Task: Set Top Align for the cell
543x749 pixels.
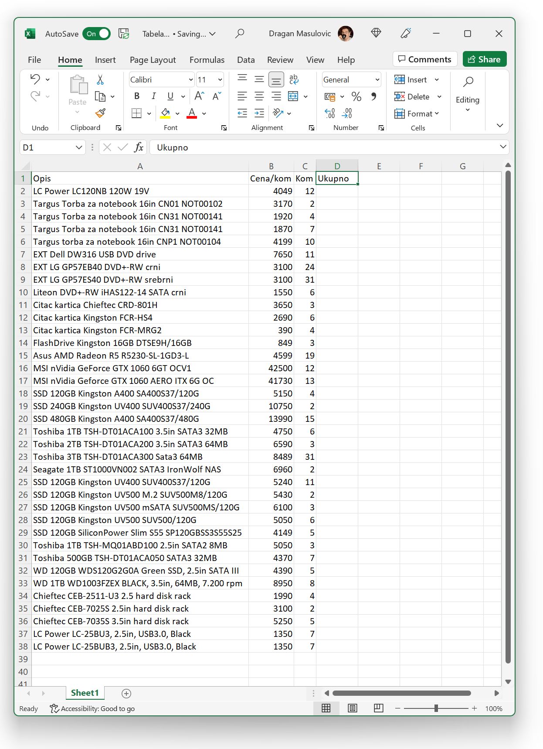Action: point(242,79)
